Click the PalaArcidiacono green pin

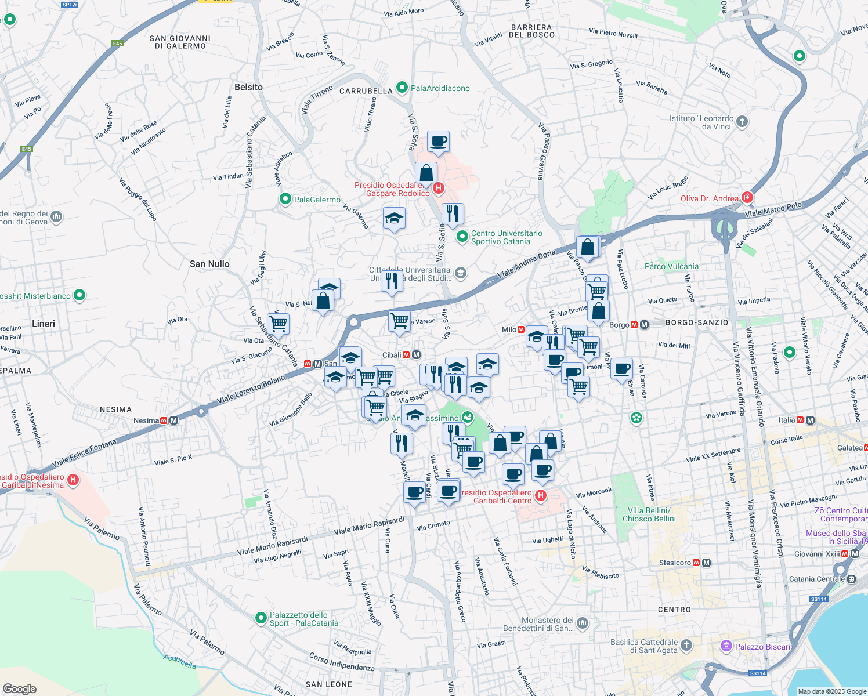pyautogui.click(x=402, y=88)
